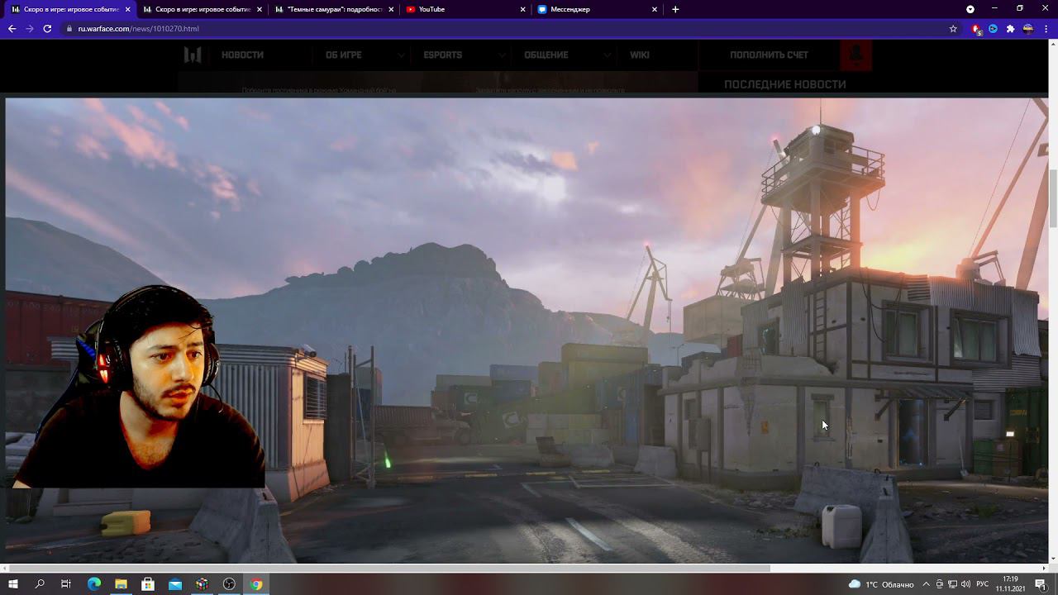This screenshot has height=595, width=1058.
Task: Open Microsoft Store from the taskbar
Action: pos(148,584)
